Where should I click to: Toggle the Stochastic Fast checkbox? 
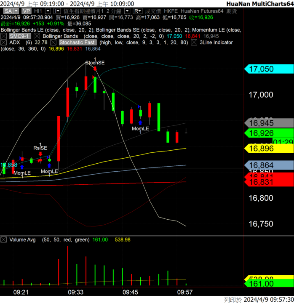click(x=53, y=43)
